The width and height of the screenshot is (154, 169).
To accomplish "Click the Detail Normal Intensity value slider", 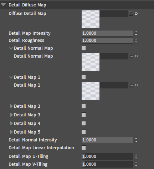I will pyautogui.click(x=107, y=140).
